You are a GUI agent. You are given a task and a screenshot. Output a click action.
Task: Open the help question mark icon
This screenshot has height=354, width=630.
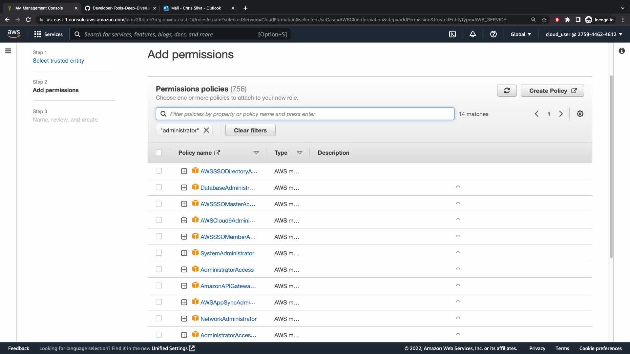point(493,34)
